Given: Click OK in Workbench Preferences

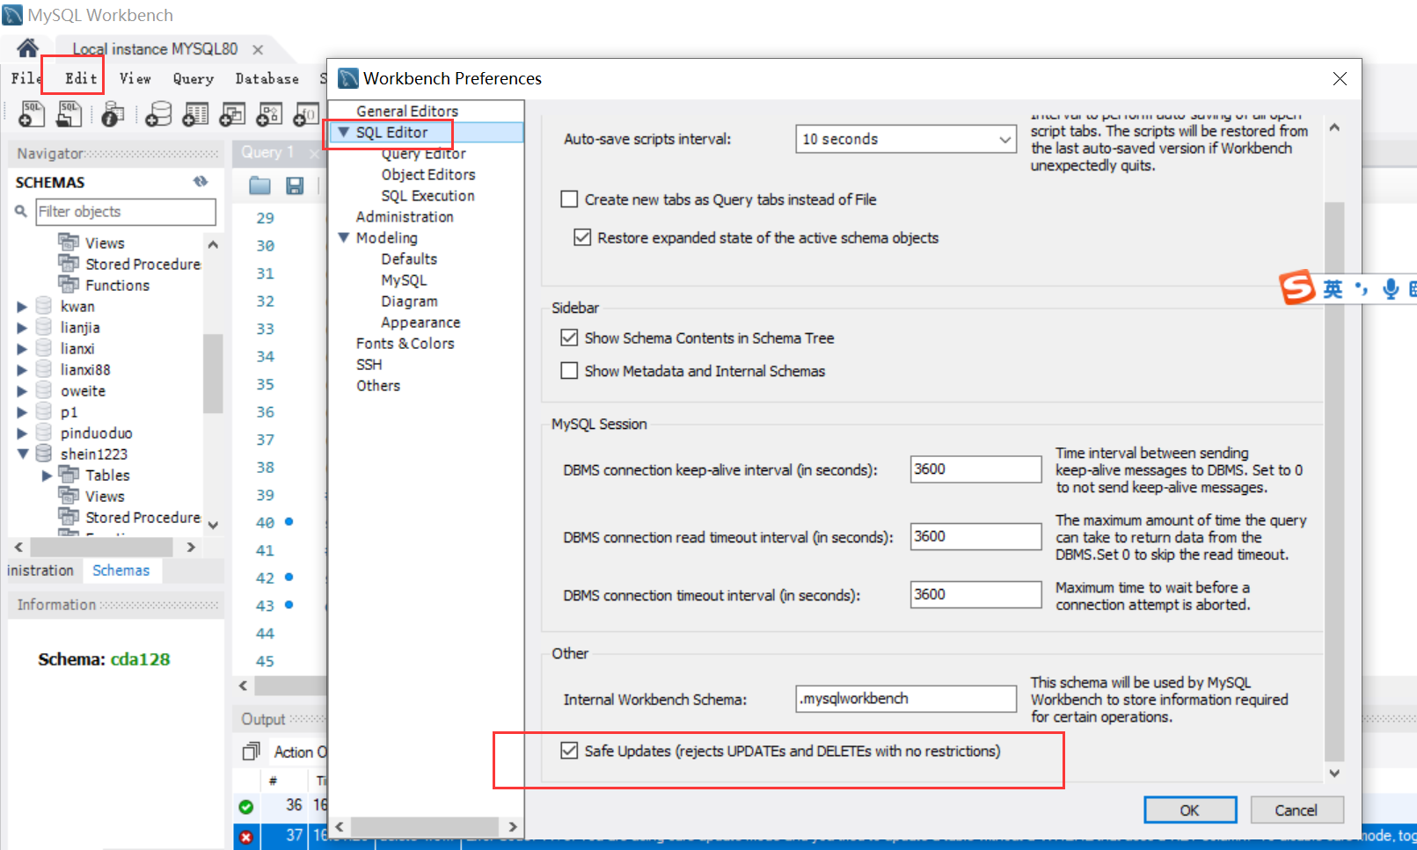Looking at the screenshot, I should pos(1190,810).
